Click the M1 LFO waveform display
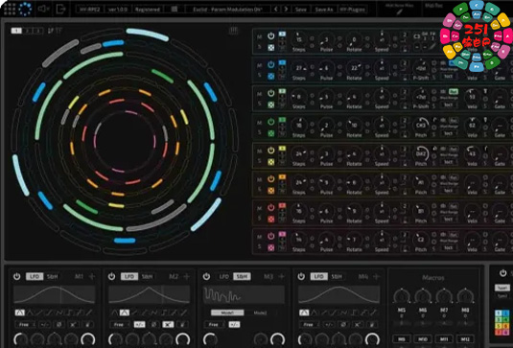513x348 pixels. [x=55, y=294]
